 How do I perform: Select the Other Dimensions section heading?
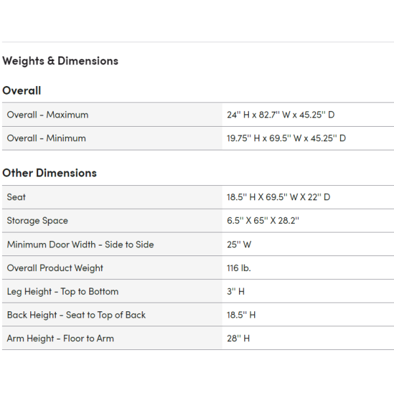pos(49,173)
